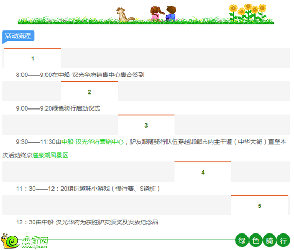Select step tab number 2

click(x=89, y=91)
